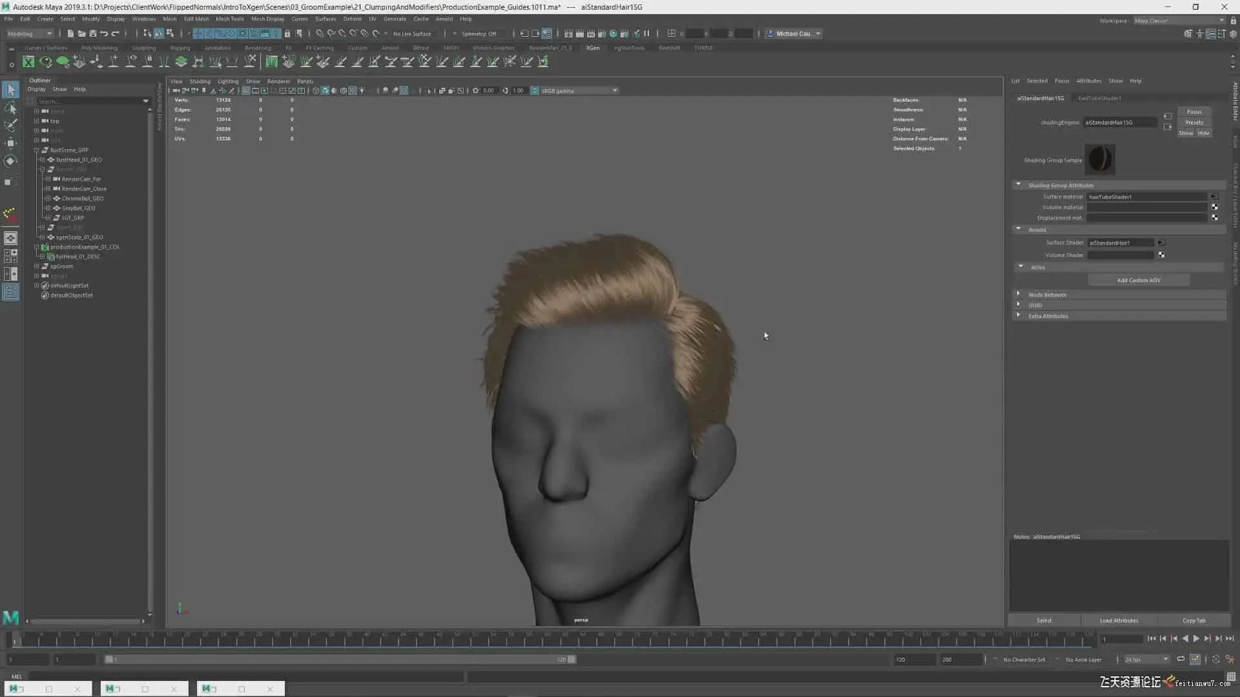
Task: Click the XGen preview eye shelf icon
Action: (x=45, y=61)
